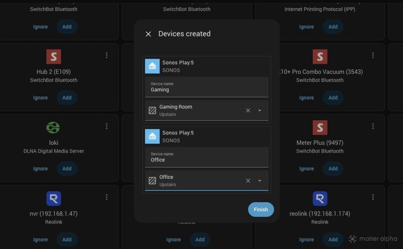Click the Sonos speaker icon for Office device

click(x=152, y=136)
